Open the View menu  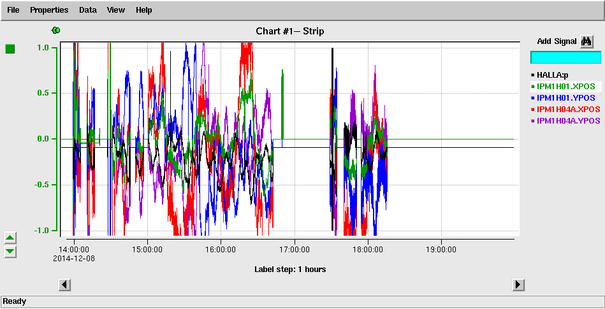click(116, 10)
